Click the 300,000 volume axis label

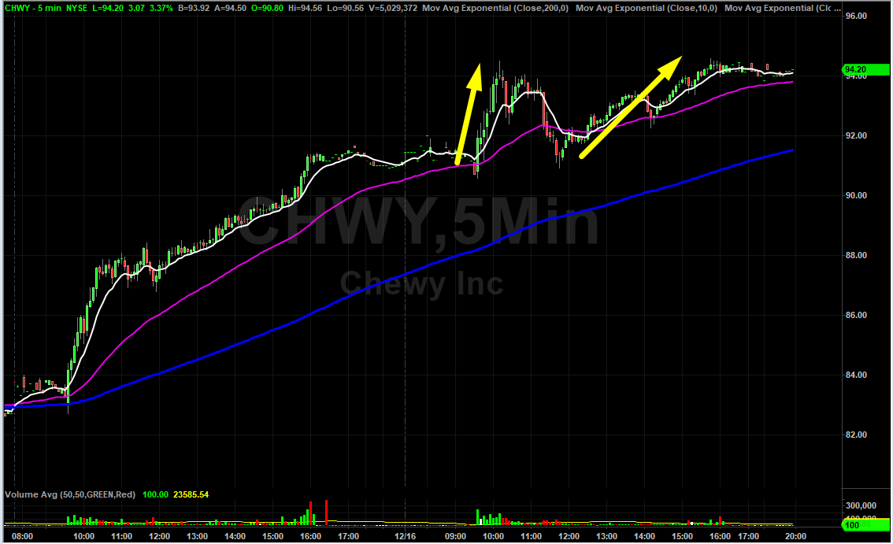point(861,505)
